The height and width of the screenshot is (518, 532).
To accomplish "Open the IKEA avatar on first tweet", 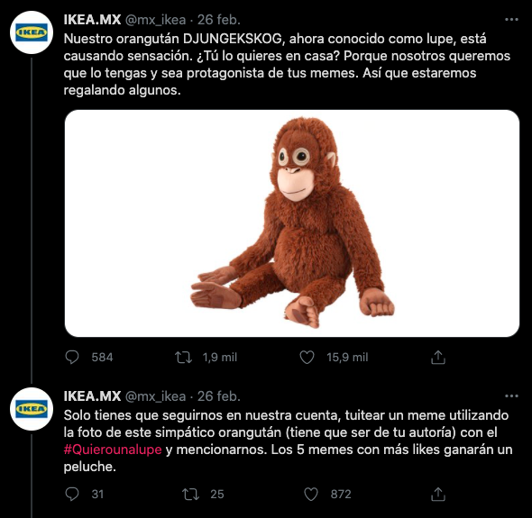I will pos(32,32).
